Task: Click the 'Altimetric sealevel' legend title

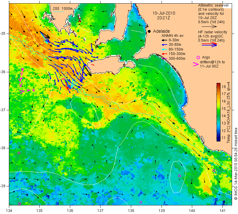Action: click(x=213, y=5)
